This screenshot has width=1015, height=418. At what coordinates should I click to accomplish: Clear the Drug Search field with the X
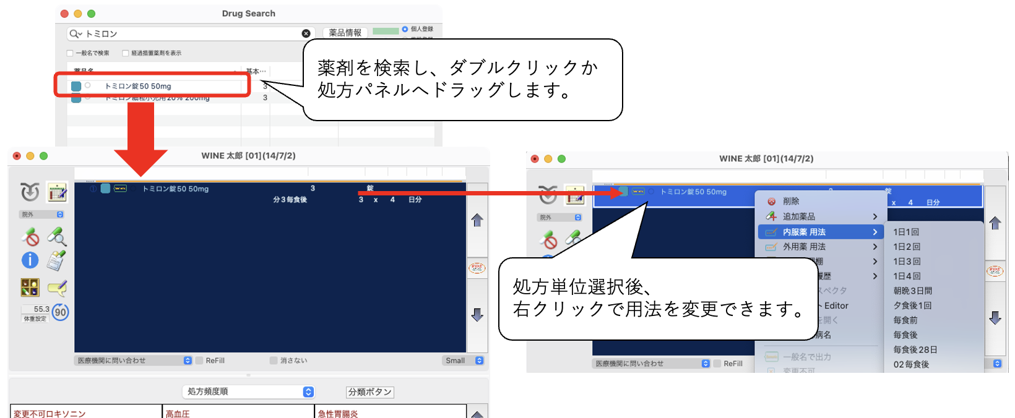pyautogui.click(x=306, y=33)
